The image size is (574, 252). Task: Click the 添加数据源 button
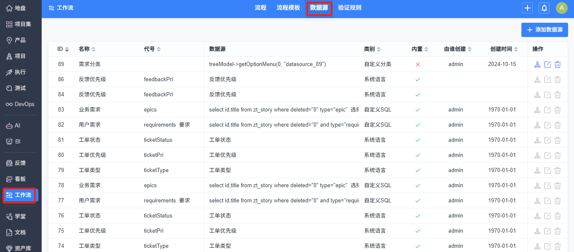[545, 30]
